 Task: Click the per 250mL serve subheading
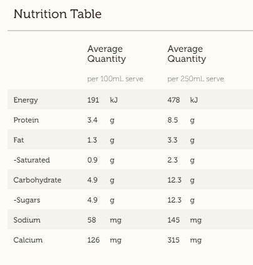point(196,79)
